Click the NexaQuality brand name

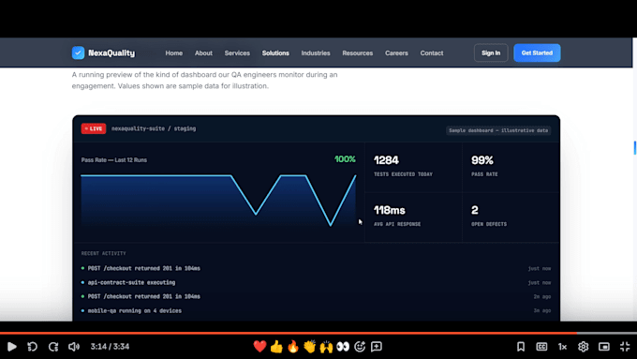(111, 52)
